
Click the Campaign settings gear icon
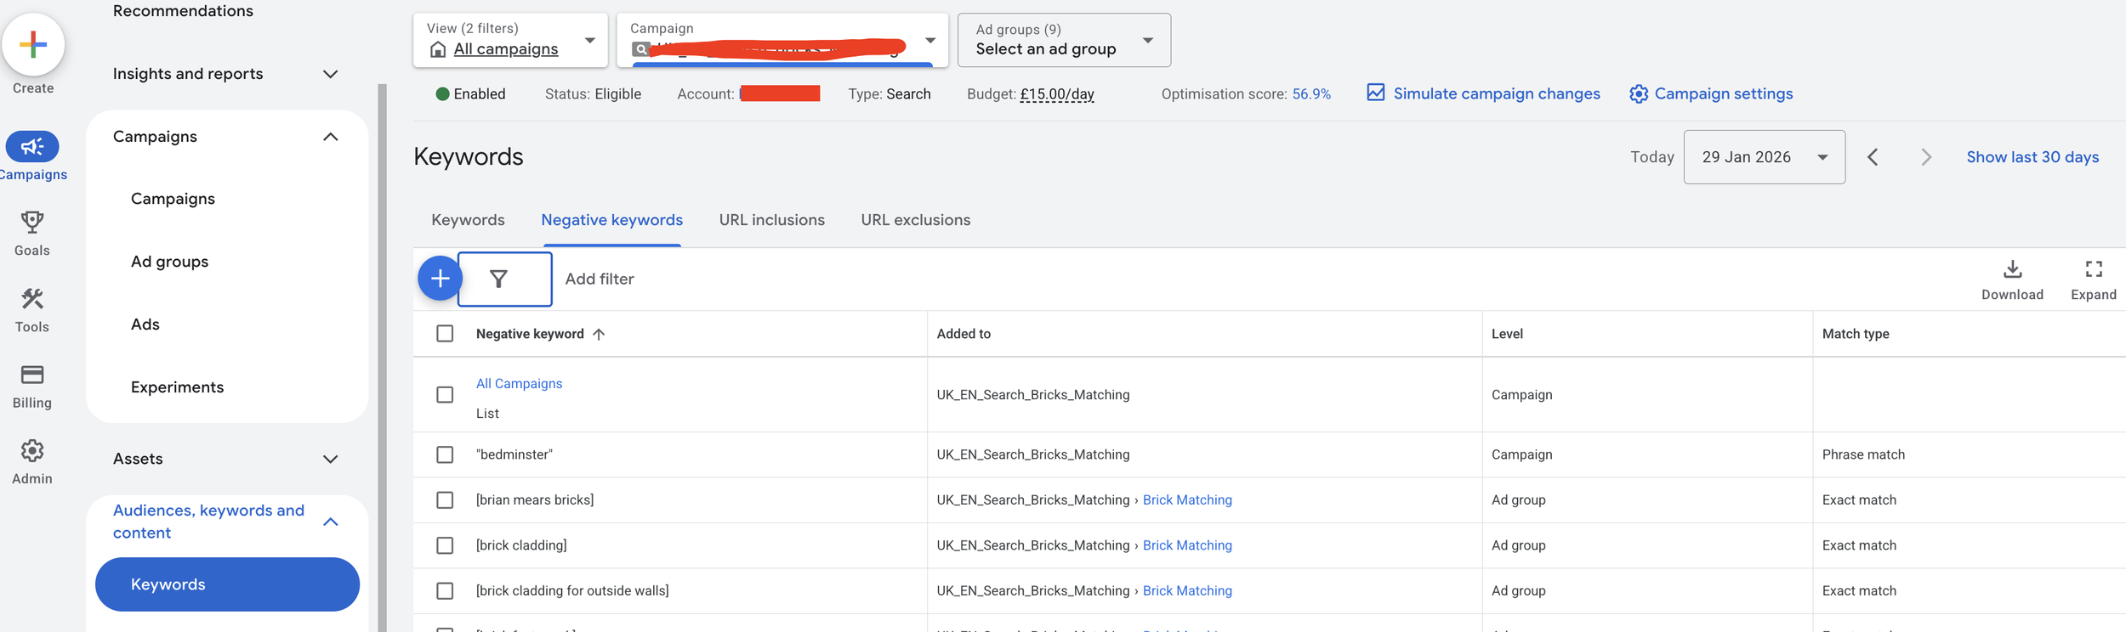pyautogui.click(x=1638, y=93)
